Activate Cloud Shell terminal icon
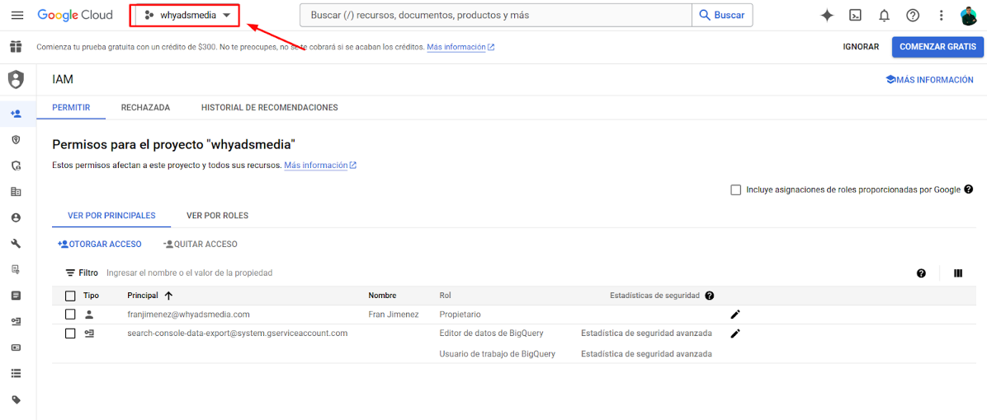Screen dimensions: 987x420 856,15
